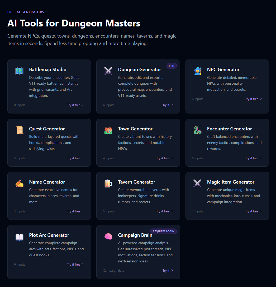Open the Quest Generator card title
The width and height of the screenshot is (276, 287).
pos(47,129)
